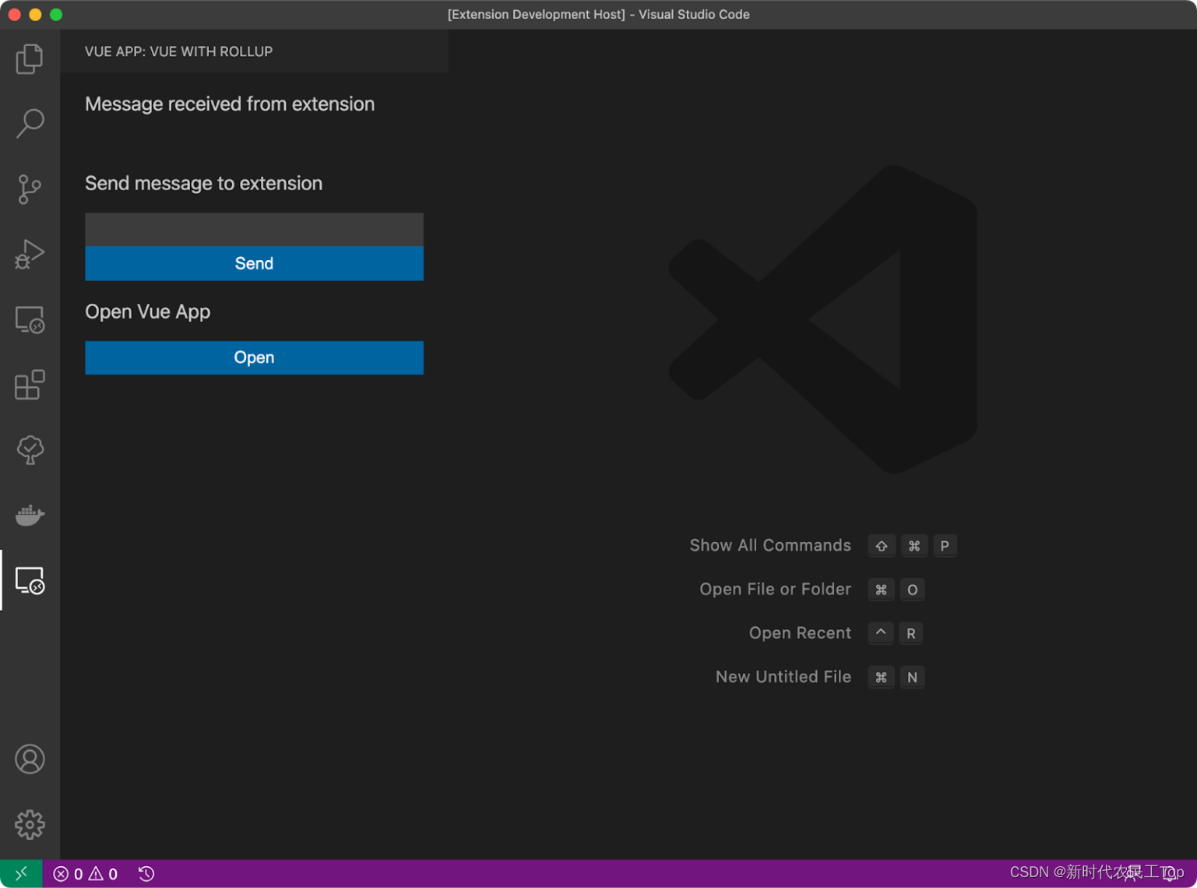1197x888 pixels.
Task: Open the Manage gear menu
Action: pyautogui.click(x=30, y=824)
